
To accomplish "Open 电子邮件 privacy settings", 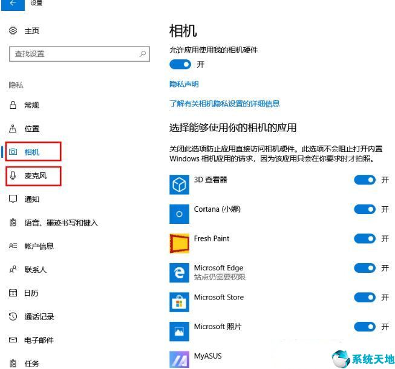I will [39, 341].
